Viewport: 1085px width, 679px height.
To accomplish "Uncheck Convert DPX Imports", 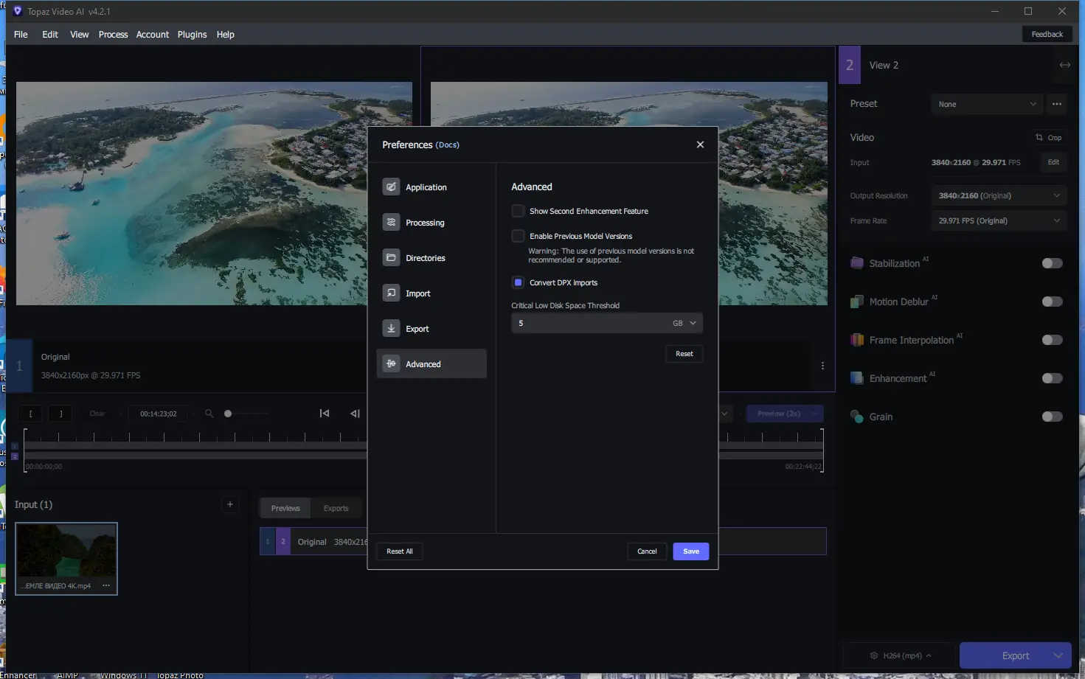I will pyautogui.click(x=519, y=282).
